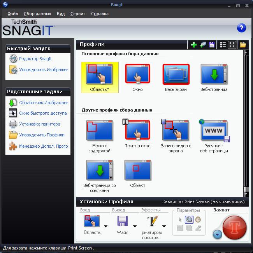The width and height of the screenshot is (253, 253).
Task: Click the profile wizard icon in Профили toolbar
Action: [202, 45]
